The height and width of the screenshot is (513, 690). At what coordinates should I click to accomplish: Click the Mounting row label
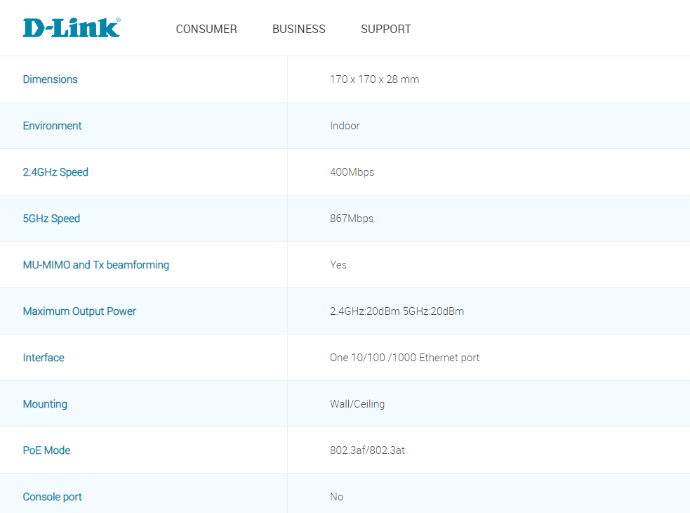(x=45, y=404)
